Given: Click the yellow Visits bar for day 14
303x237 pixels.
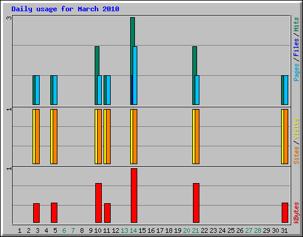Looking at the screenshot, I should point(131,136).
